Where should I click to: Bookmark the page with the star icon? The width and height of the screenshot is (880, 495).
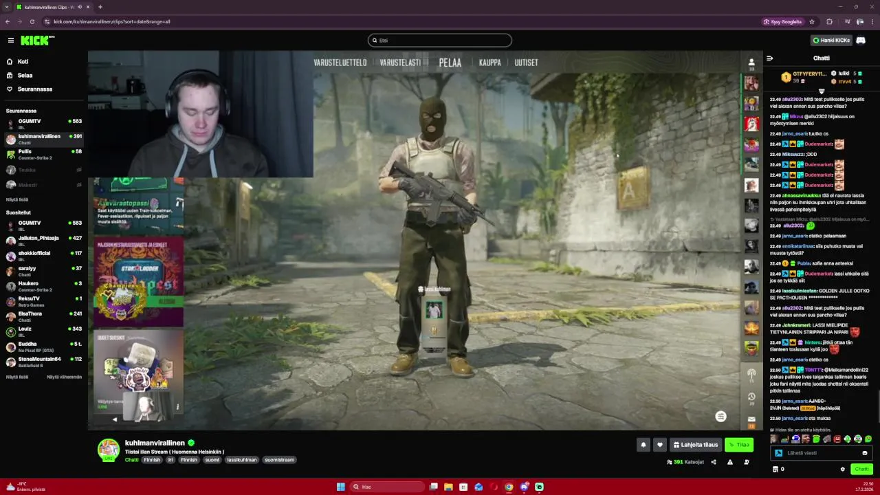point(812,22)
